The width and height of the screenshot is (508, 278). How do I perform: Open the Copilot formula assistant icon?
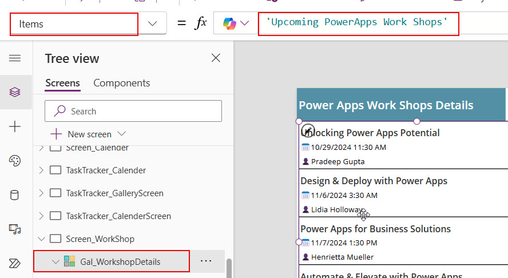coord(229,23)
